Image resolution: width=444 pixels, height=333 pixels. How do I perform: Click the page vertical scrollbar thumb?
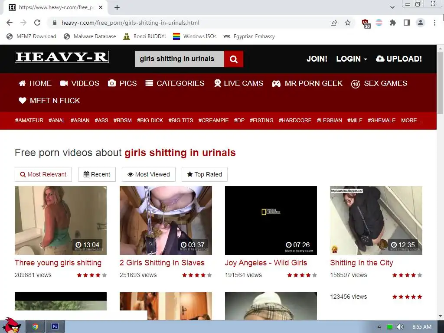pyautogui.click(x=441, y=83)
